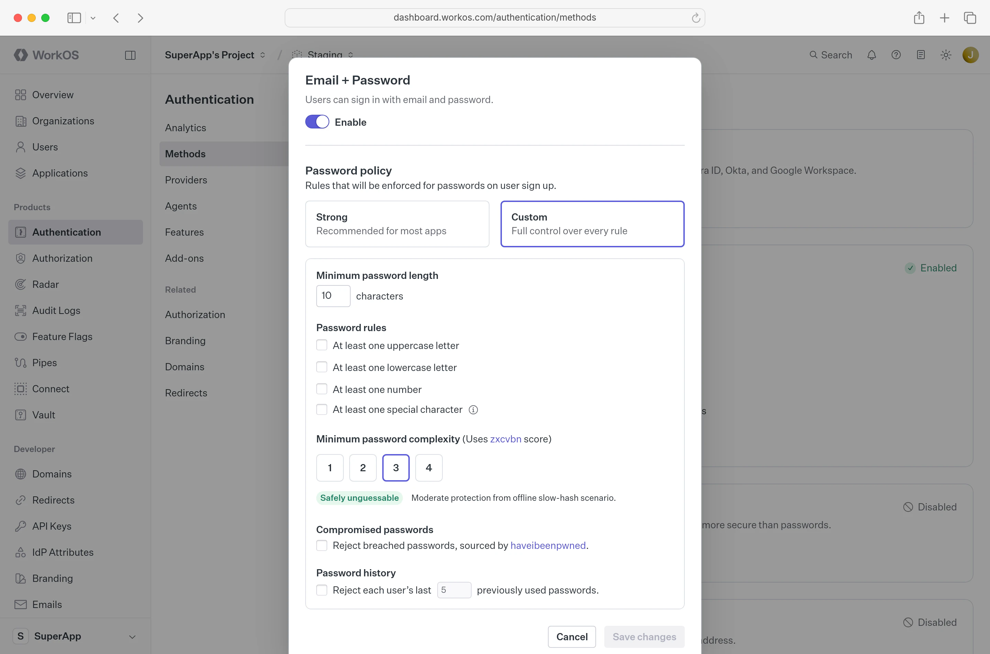Click the Organizations building icon
Screen dimensions: 990x654
click(x=20, y=121)
